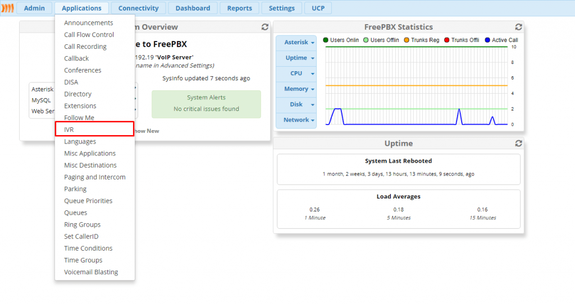Expand the Disk statistics dropdown
Image resolution: width=575 pixels, height=304 pixels.
pos(296,104)
